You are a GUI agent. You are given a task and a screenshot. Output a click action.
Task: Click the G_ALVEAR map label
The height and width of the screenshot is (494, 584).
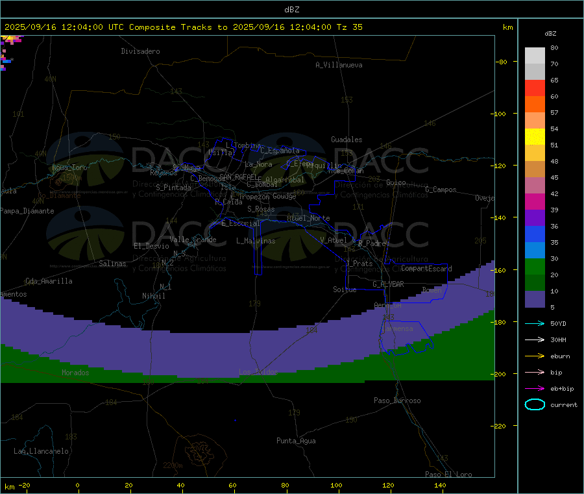pos(388,284)
